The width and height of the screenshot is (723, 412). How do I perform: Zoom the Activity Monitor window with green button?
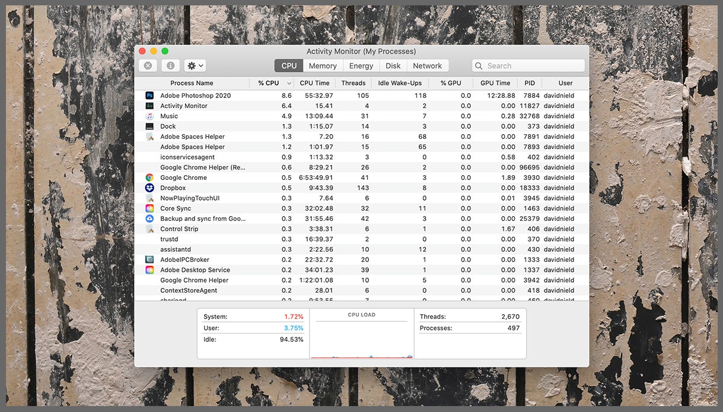pos(165,52)
